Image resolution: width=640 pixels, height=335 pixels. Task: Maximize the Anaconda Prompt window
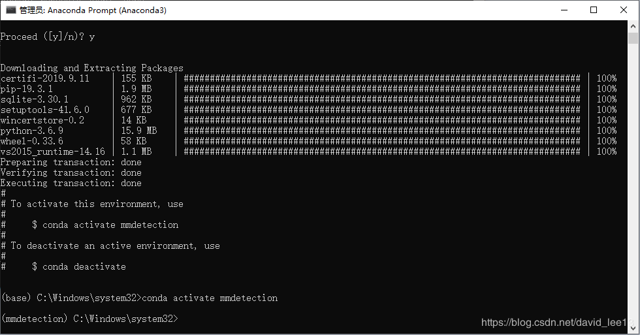[594, 10]
